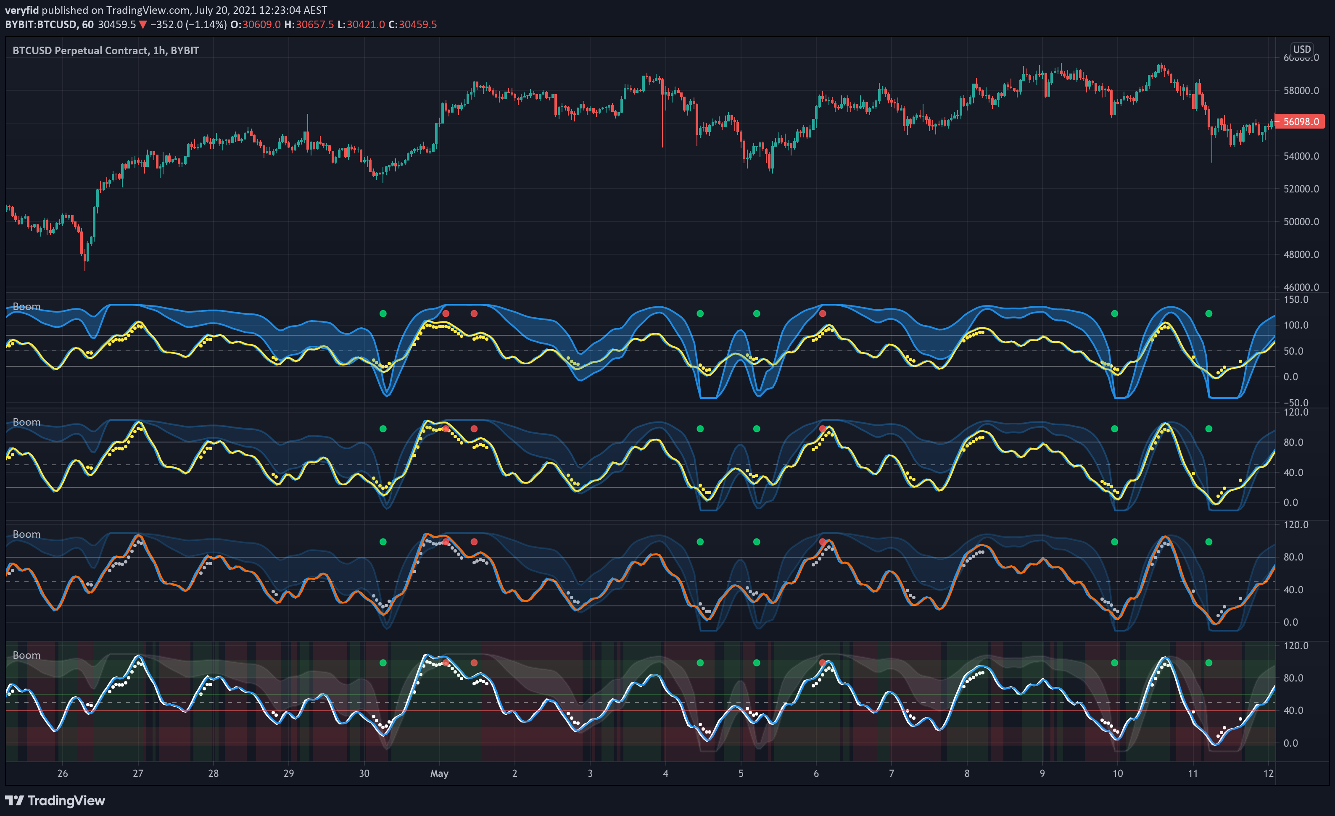
Task: Click the date label 26 on time axis
Action: tap(63, 773)
